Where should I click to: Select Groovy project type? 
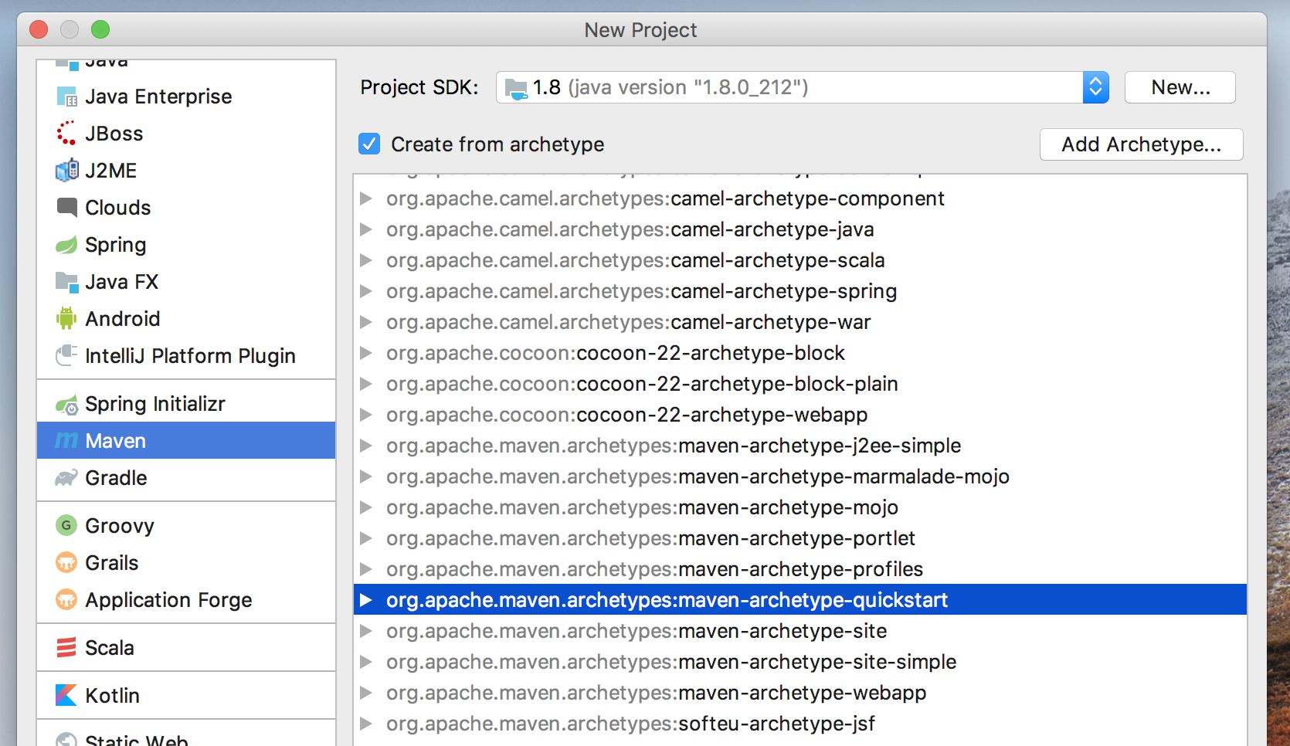[186, 525]
